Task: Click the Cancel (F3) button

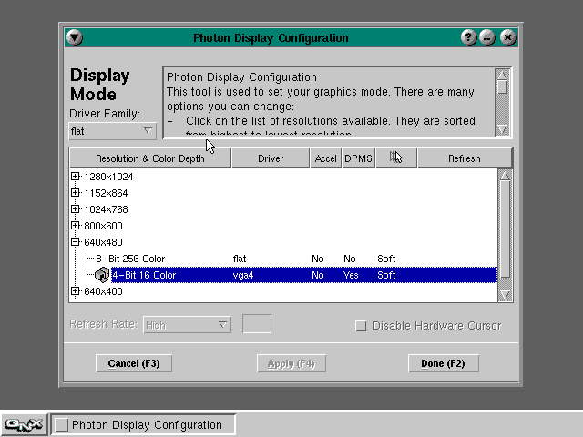Action: click(x=134, y=363)
